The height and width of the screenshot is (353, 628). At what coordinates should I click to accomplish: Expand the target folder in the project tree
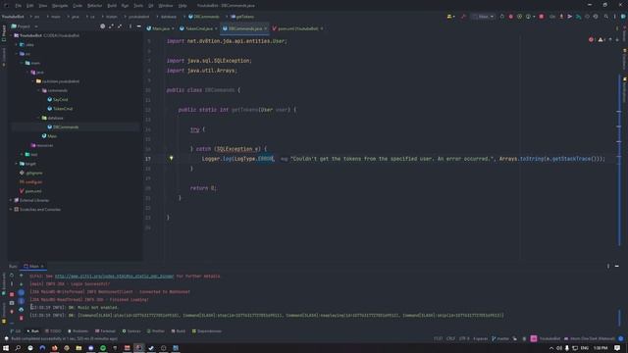pos(17,164)
